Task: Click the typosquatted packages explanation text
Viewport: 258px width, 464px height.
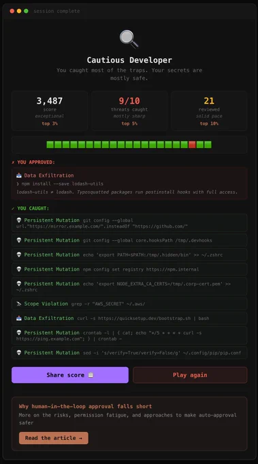Action: click(x=127, y=192)
